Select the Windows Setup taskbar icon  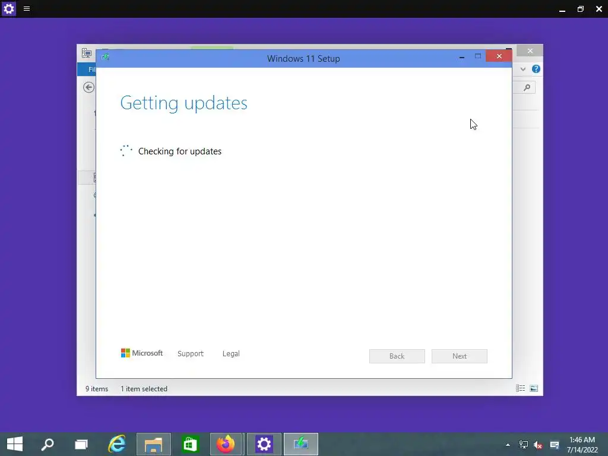pyautogui.click(x=301, y=444)
